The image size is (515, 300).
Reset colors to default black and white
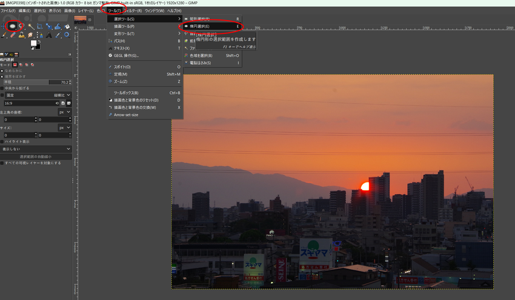[32, 48]
